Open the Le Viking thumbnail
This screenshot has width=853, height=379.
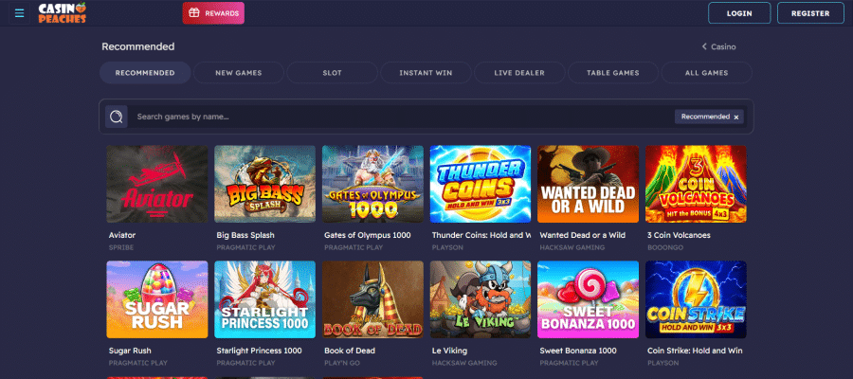[481, 299]
